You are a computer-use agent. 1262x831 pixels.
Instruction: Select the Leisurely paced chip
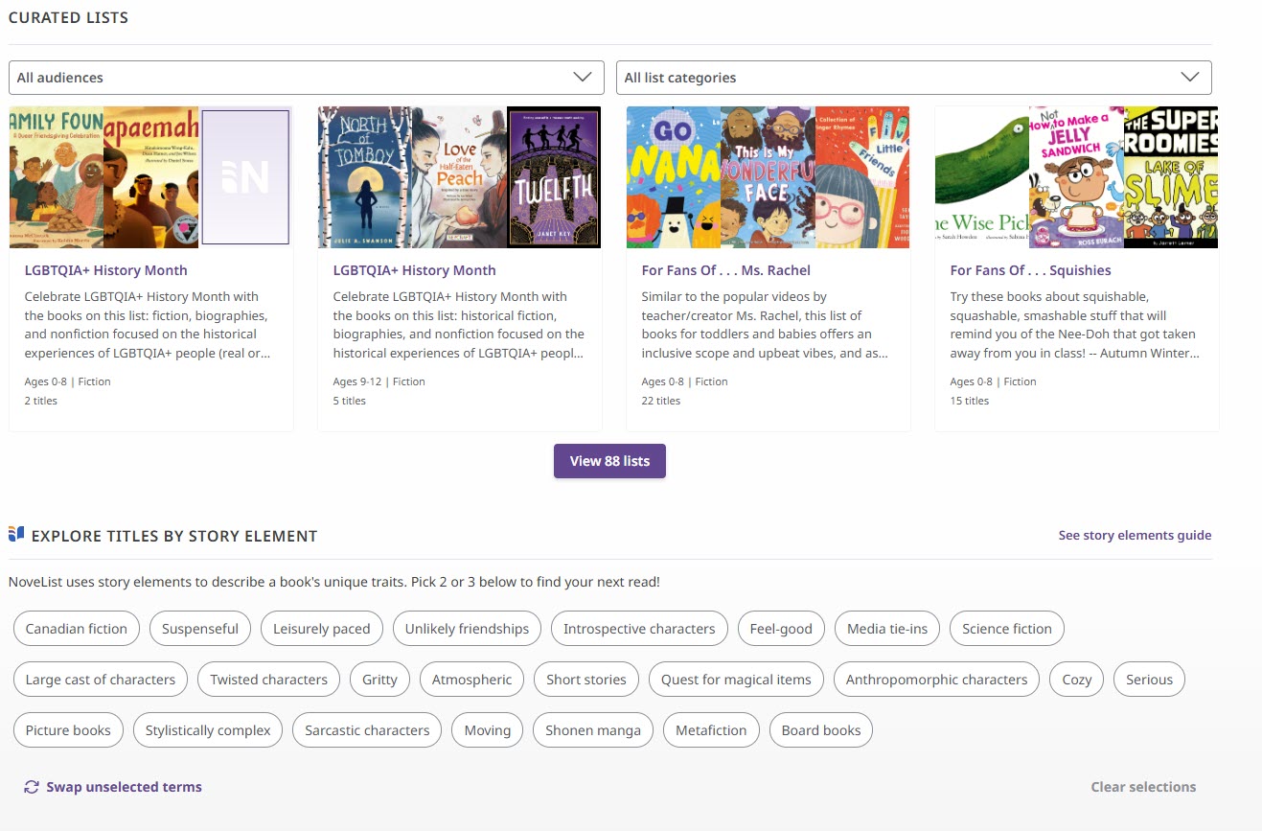(x=322, y=629)
